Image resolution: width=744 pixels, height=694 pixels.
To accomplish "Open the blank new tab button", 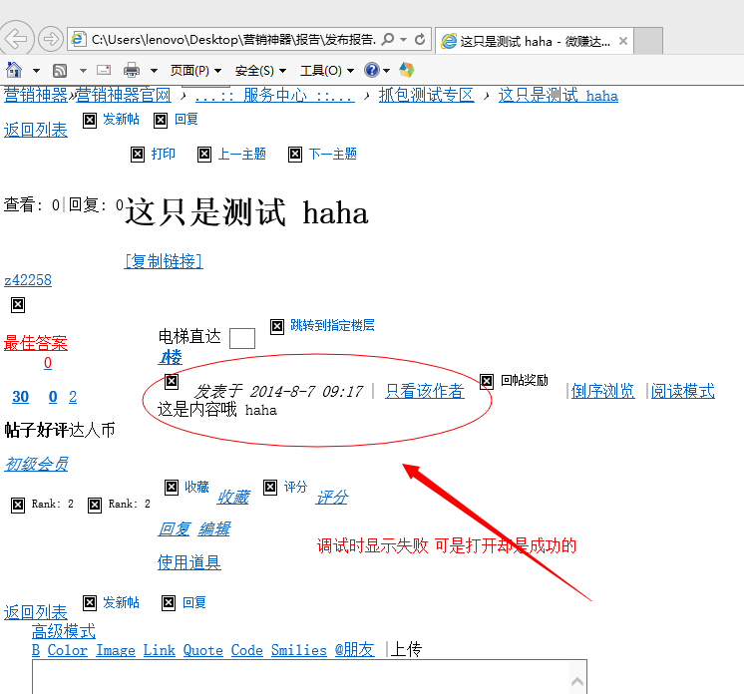I will coord(648,41).
